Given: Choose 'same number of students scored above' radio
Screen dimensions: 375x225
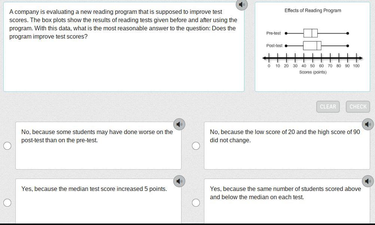Looking at the screenshot, I should pos(196,203).
